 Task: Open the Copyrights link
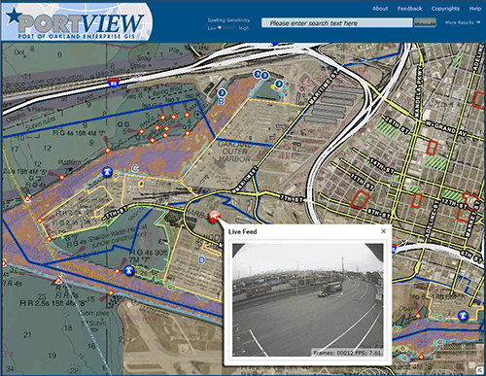point(445,9)
